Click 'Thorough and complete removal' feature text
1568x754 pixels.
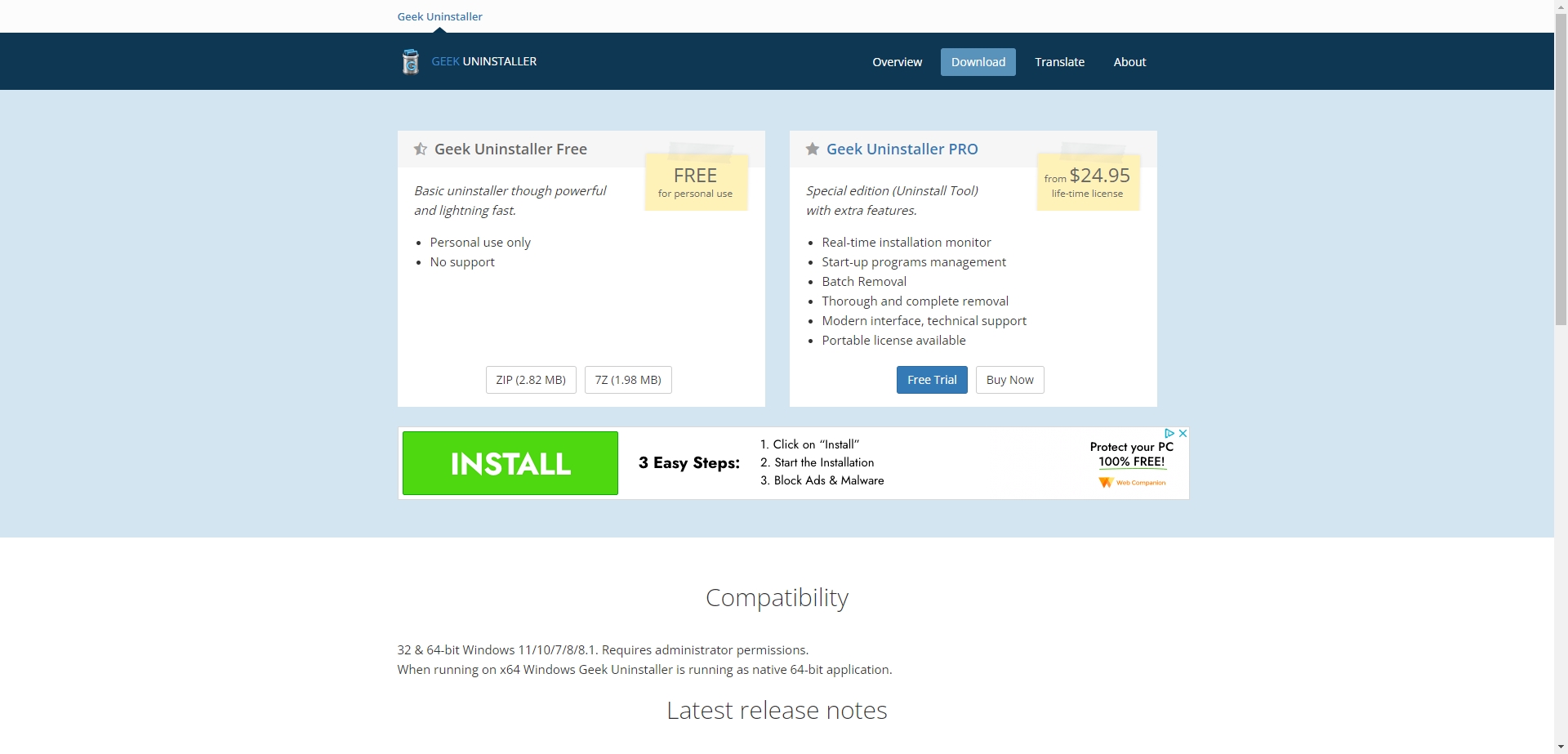tap(915, 301)
